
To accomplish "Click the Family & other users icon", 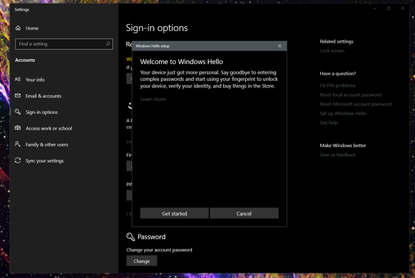I will [x=18, y=145].
